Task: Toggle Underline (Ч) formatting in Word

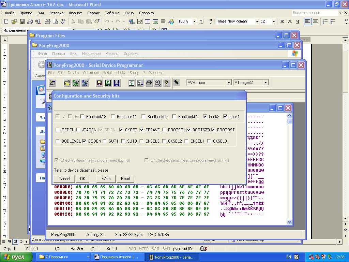Action: (298, 21)
